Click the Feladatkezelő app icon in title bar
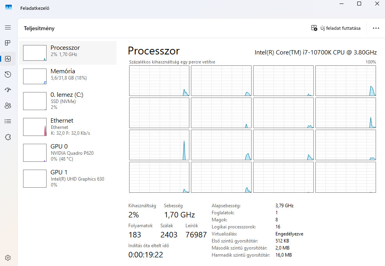The width and height of the screenshot is (385, 266). coord(9,7)
